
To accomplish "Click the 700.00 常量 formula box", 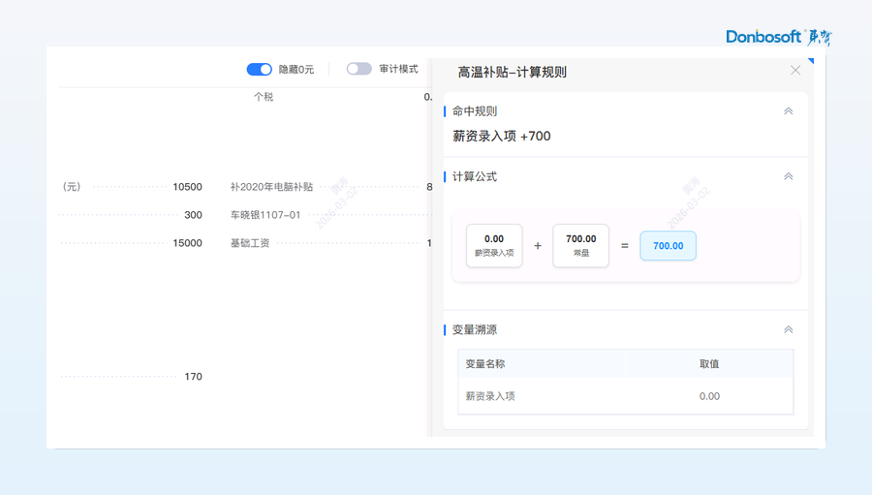I will tap(580, 245).
